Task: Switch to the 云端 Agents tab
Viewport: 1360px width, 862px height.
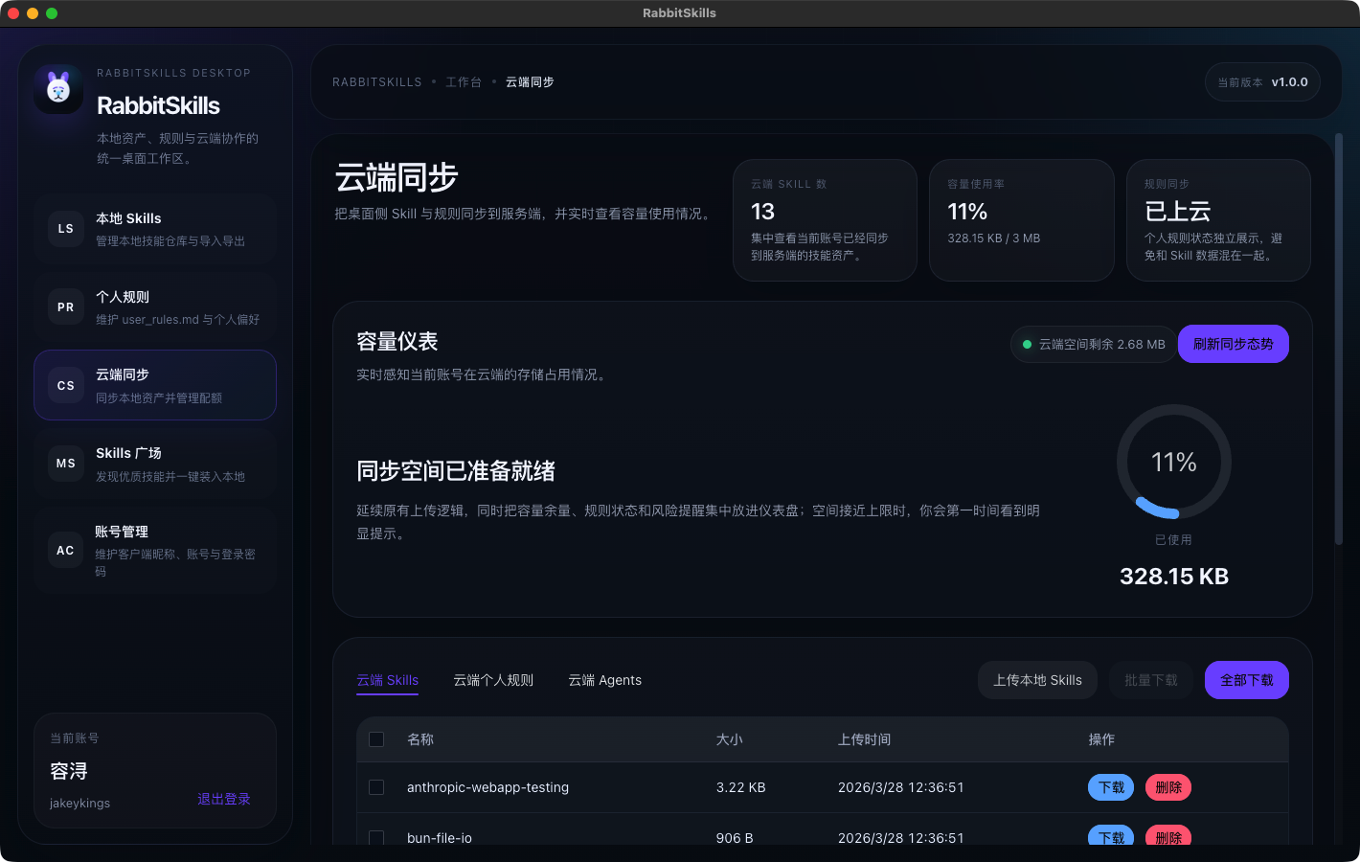Action: [x=604, y=680]
